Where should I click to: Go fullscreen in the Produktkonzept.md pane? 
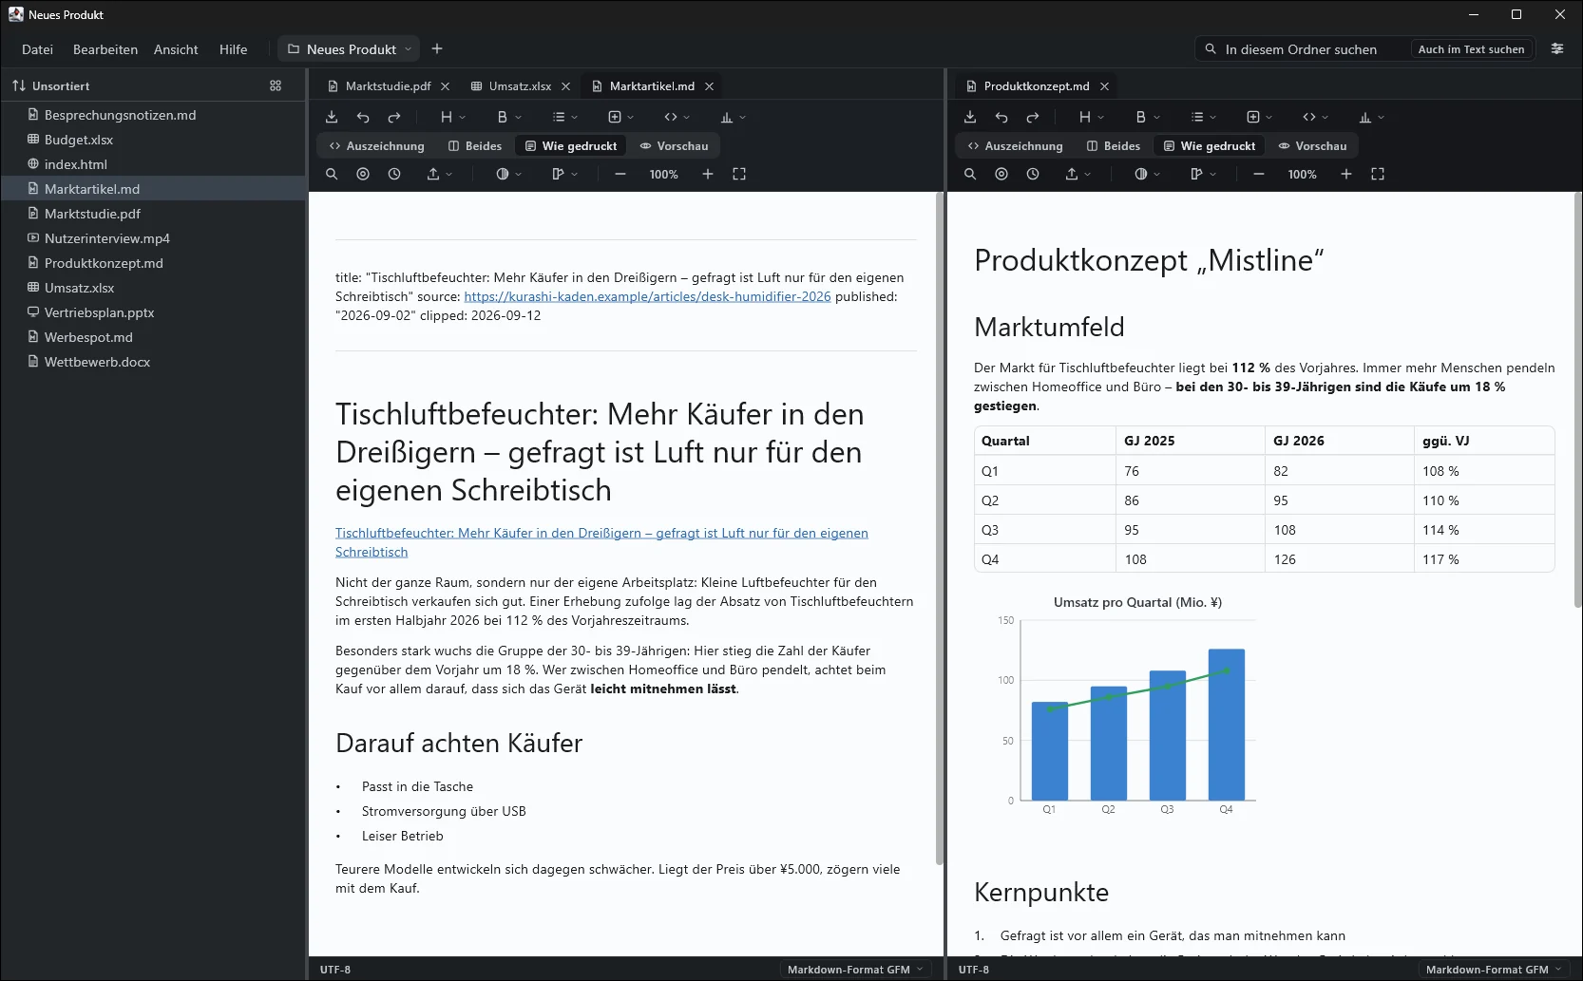[1378, 174]
